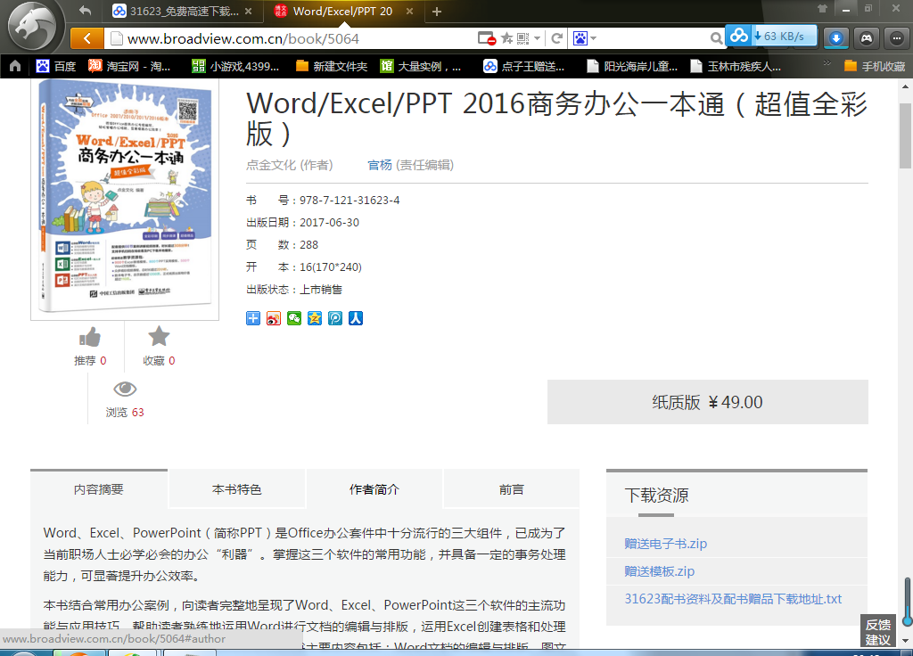Select the 前言 tab

click(x=511, y=489)
